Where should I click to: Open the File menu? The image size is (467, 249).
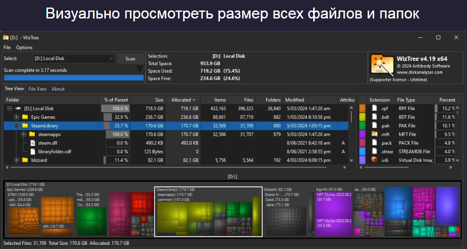pos(7,47)
